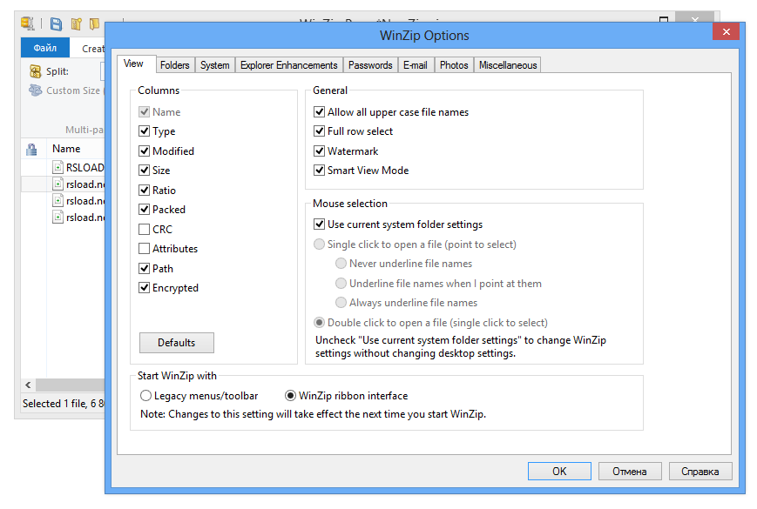Click the RSLOAD file icon in list
Screen dimensions: 757x509
coord(57,167)
